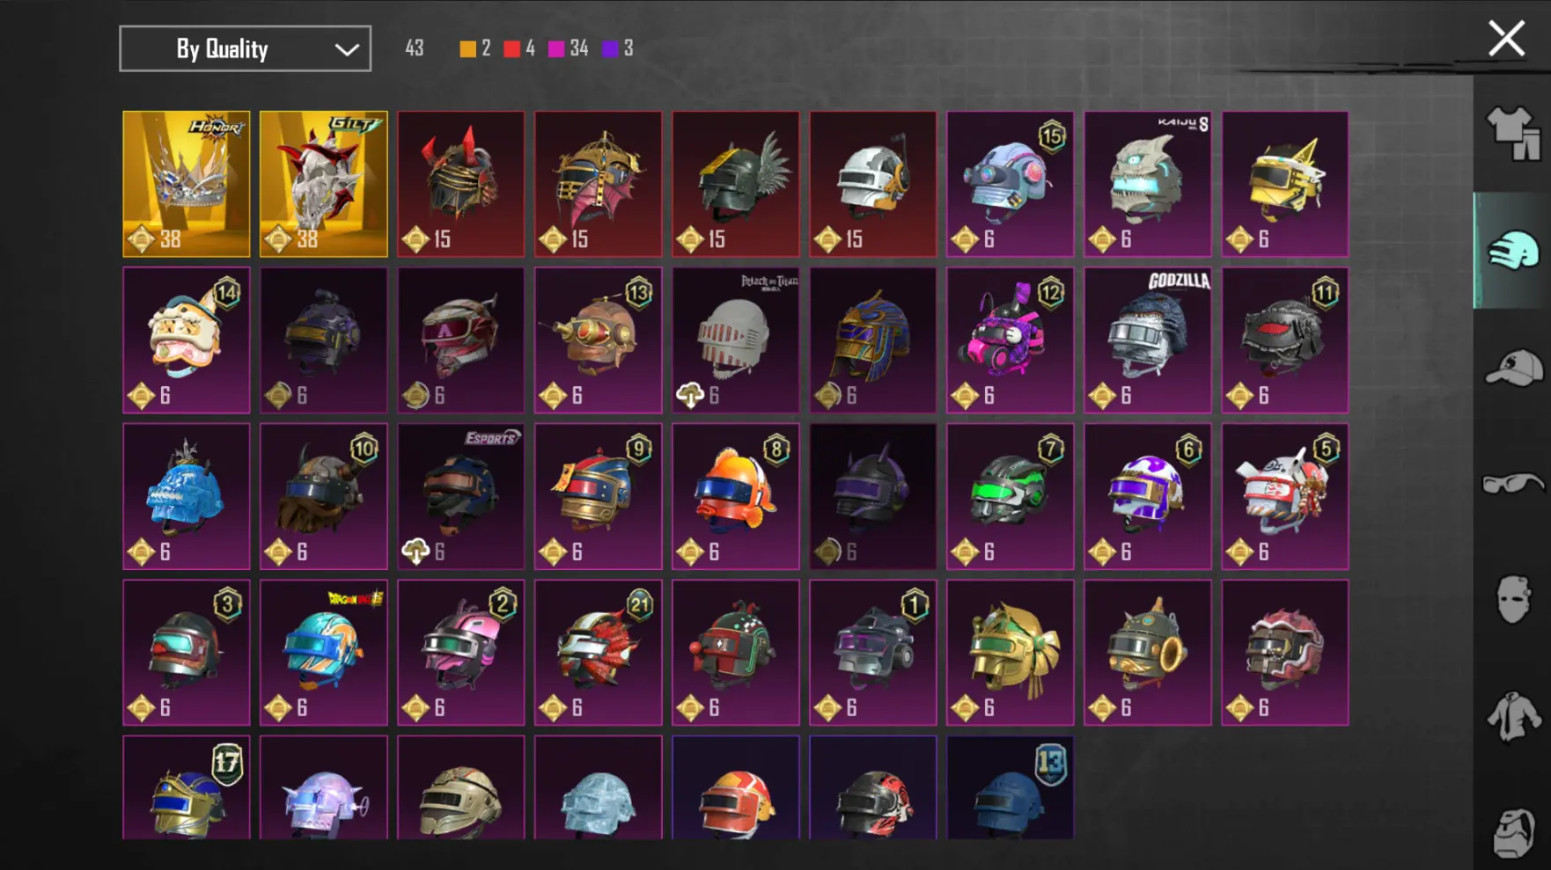Expand the By Quality sort dropdown

[245, 48]
